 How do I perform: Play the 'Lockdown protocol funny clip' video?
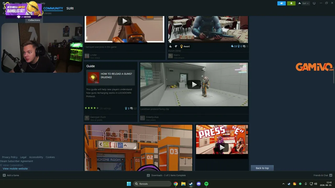point(194,84)
